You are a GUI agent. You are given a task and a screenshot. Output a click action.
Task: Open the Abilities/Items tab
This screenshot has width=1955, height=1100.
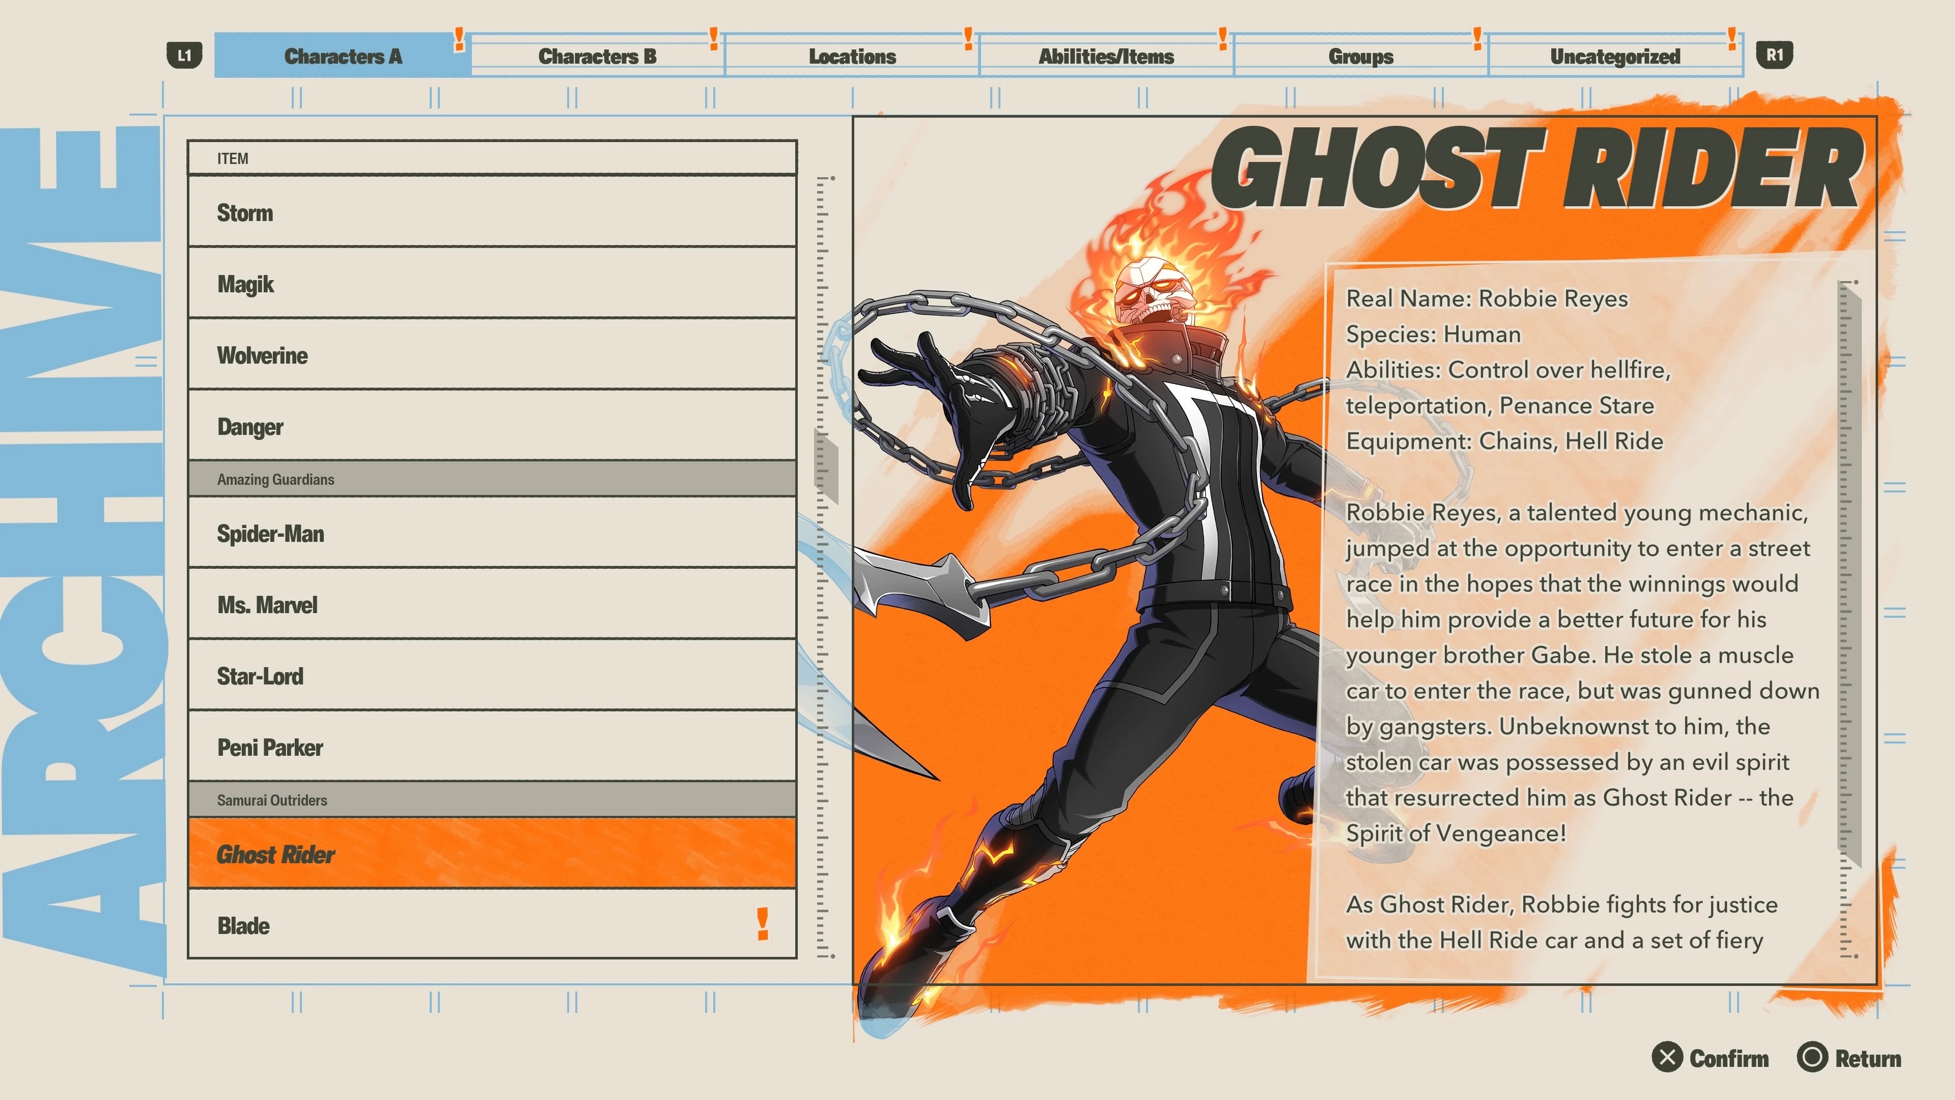(x=1106, y=56)
